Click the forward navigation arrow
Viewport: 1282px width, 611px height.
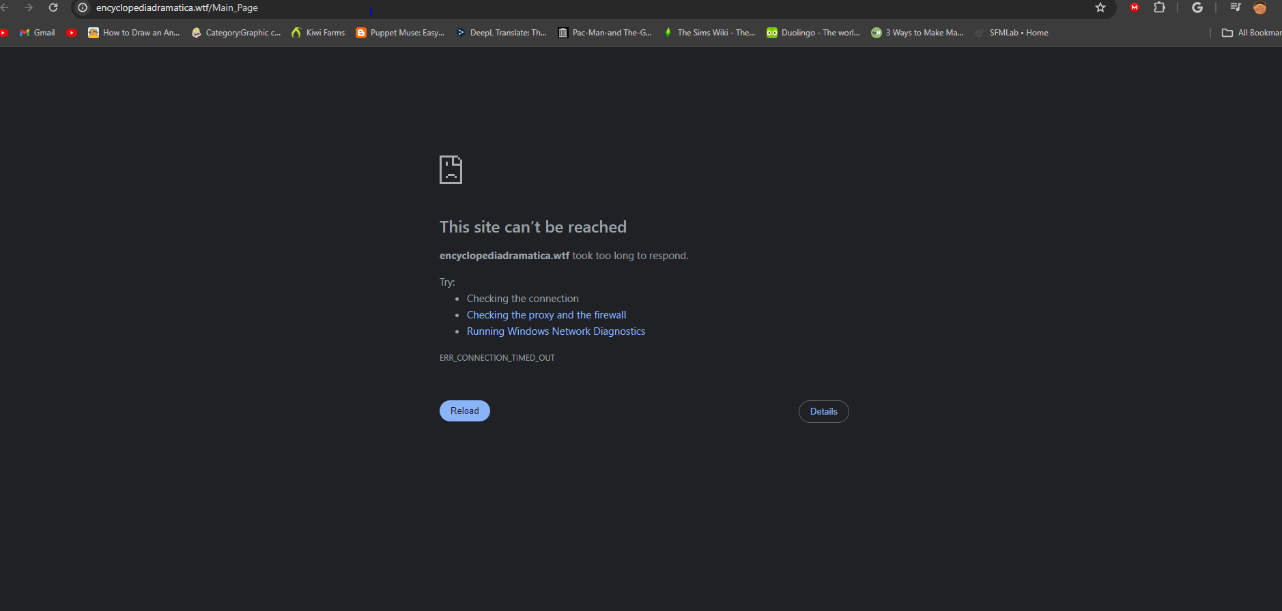pos(29,8)
